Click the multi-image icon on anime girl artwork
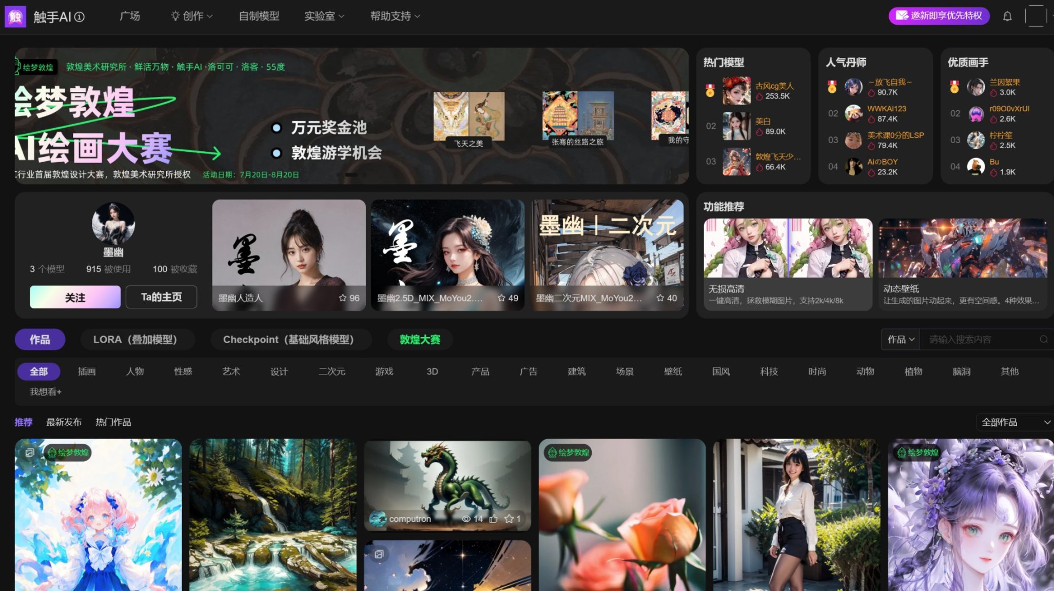 (30, 452)
